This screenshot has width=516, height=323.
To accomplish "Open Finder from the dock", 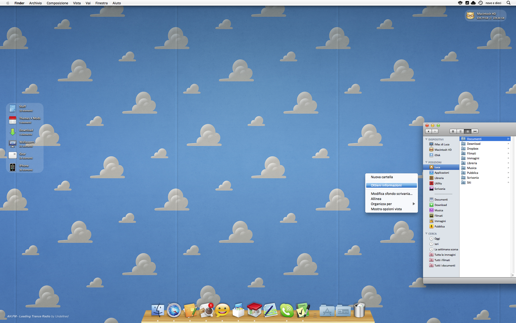I will (158, 310).
